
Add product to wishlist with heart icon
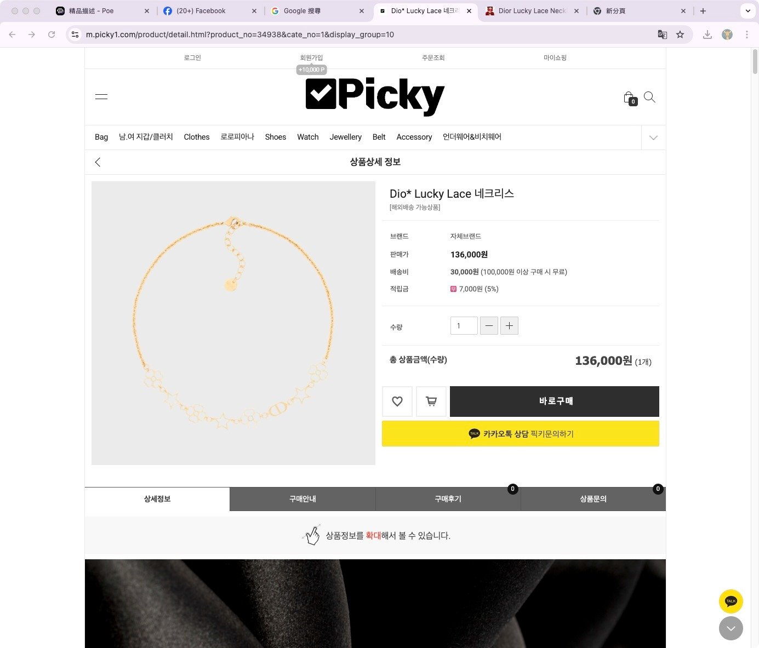point(397,402)
